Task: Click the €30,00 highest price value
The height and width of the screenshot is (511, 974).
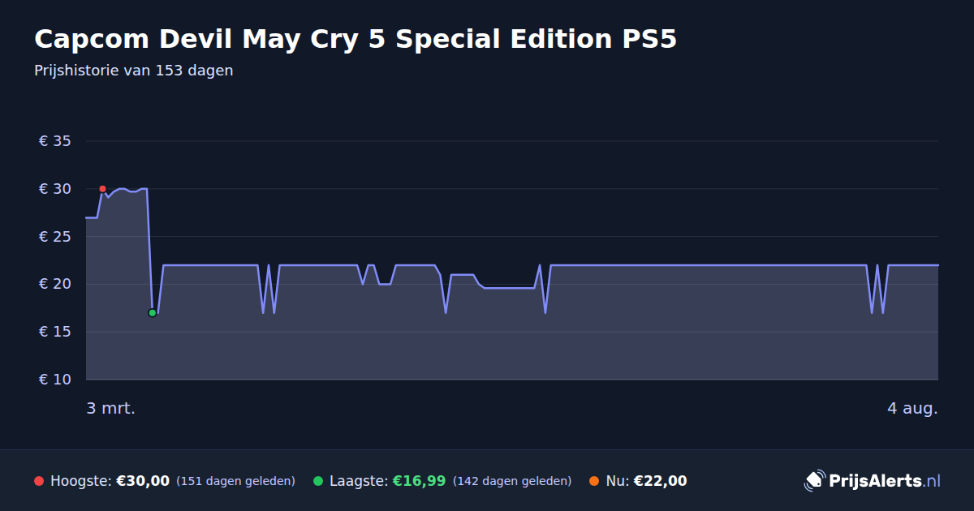Action: pyautogui.click(x=143, y=481)
